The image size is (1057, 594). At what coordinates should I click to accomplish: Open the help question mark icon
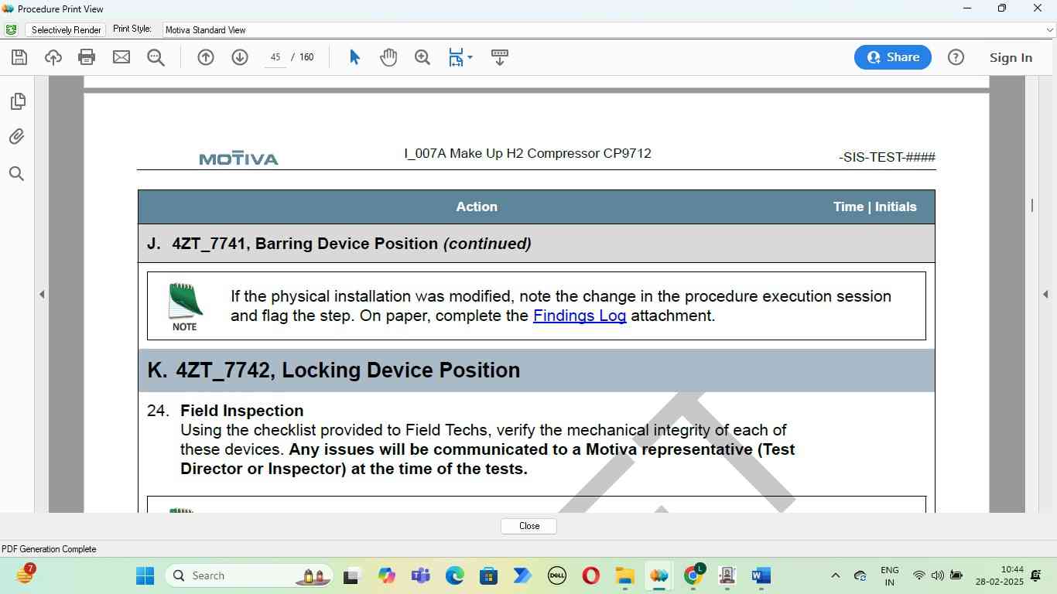click(956, 57)
